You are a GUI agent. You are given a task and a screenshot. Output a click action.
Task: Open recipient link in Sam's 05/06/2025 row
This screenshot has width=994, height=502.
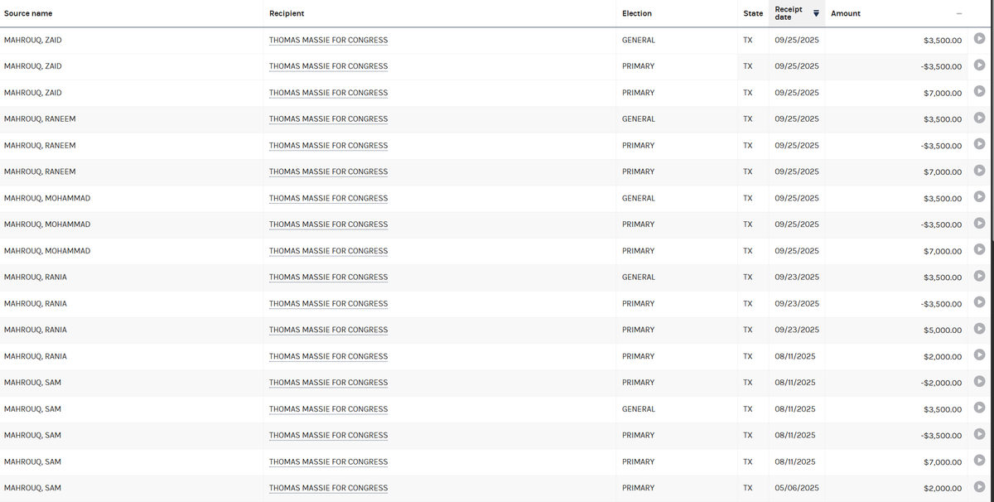(x=328, y=488)
